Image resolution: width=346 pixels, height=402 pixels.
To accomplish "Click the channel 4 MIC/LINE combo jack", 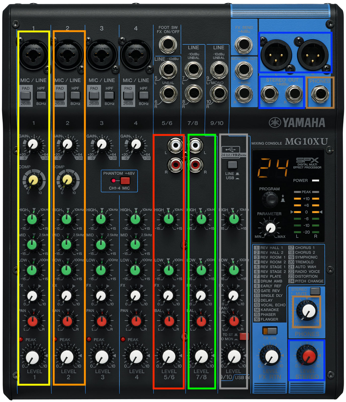I will coord(136,54).
